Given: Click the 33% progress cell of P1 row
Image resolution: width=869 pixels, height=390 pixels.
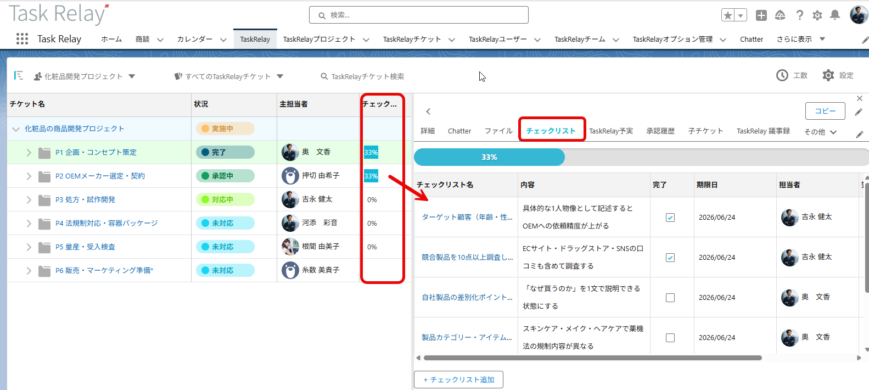Looking at the screenshot, I should tap(371, 153).
